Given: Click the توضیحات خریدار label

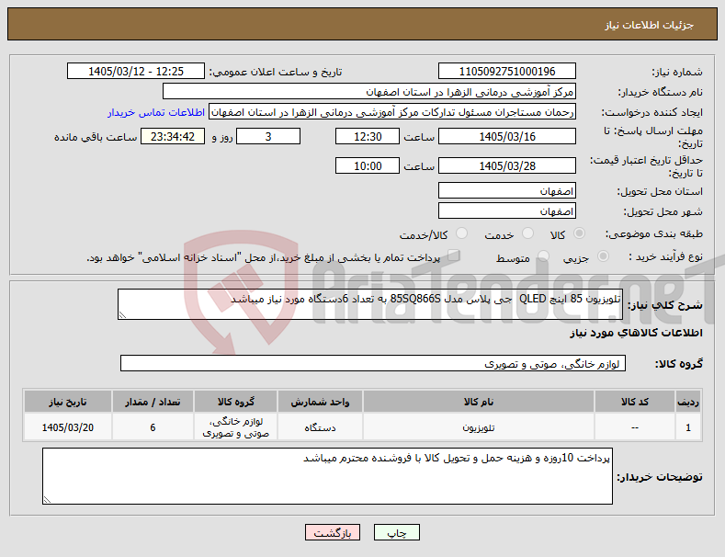Looking at the screenshot, I should tap(660, 476).
